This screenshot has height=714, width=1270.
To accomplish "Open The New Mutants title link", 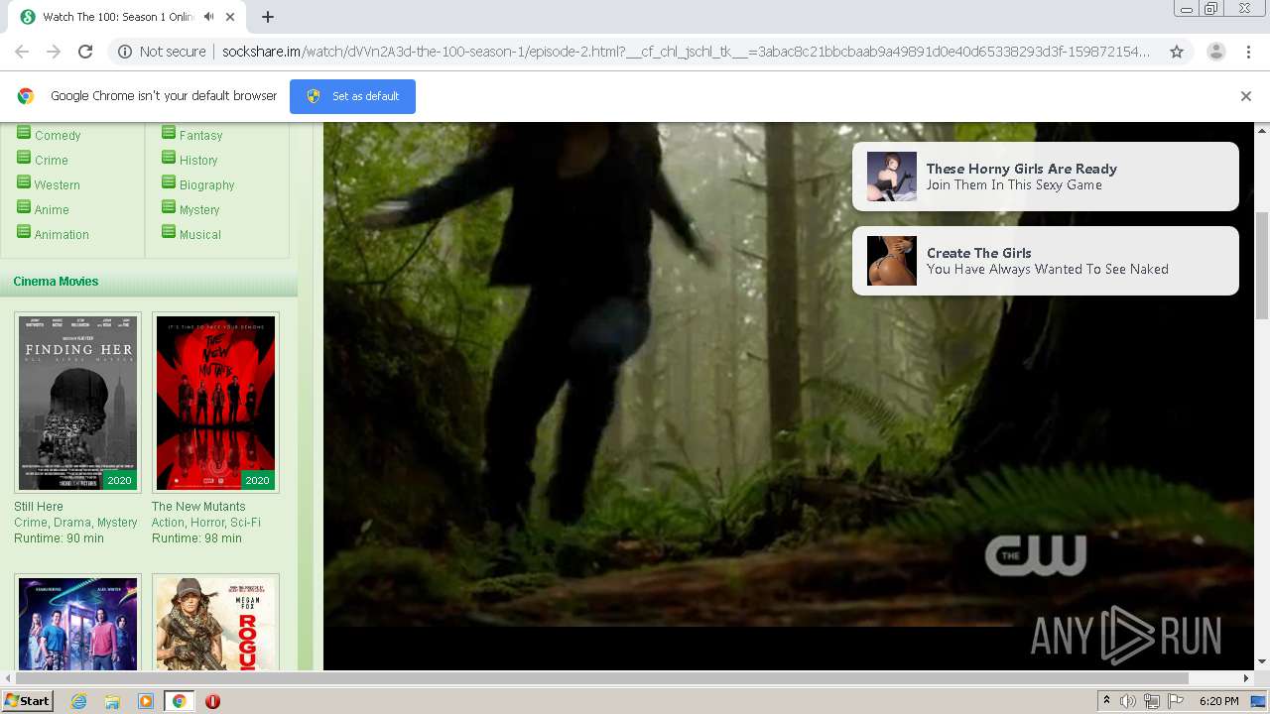I will [x=198, y=507].
